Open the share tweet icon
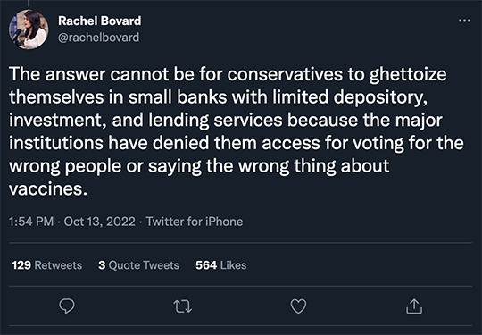The image size is (482, 335). click(x=414, y=306)
